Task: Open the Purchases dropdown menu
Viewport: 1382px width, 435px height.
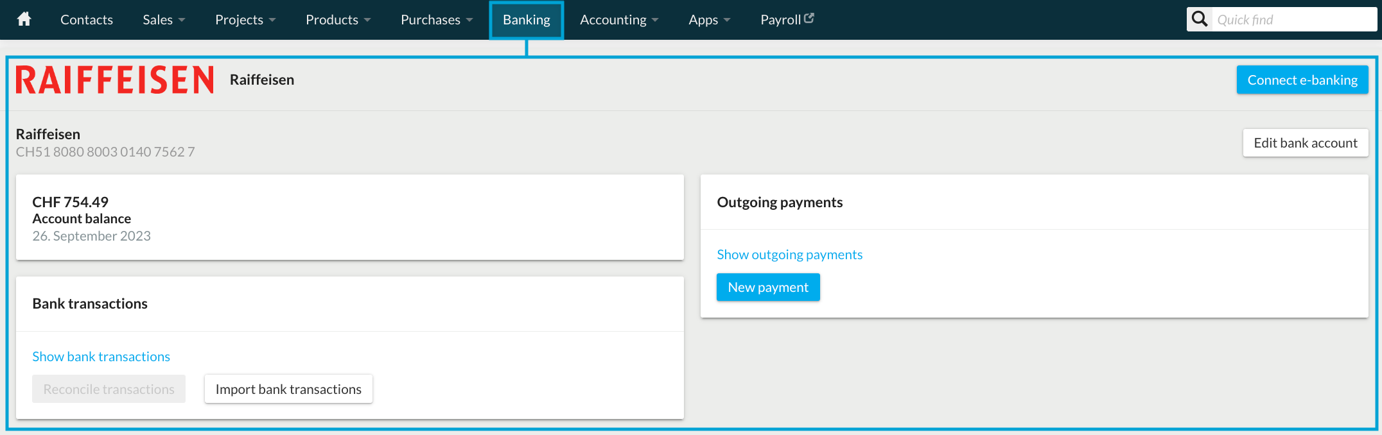Action: [x=437, y=20]
